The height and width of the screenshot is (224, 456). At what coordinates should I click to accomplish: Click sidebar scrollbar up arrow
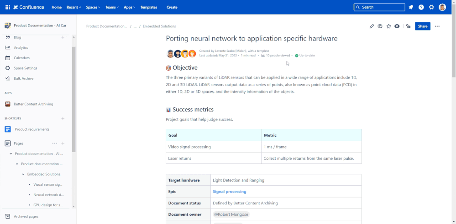click(73, 37)
